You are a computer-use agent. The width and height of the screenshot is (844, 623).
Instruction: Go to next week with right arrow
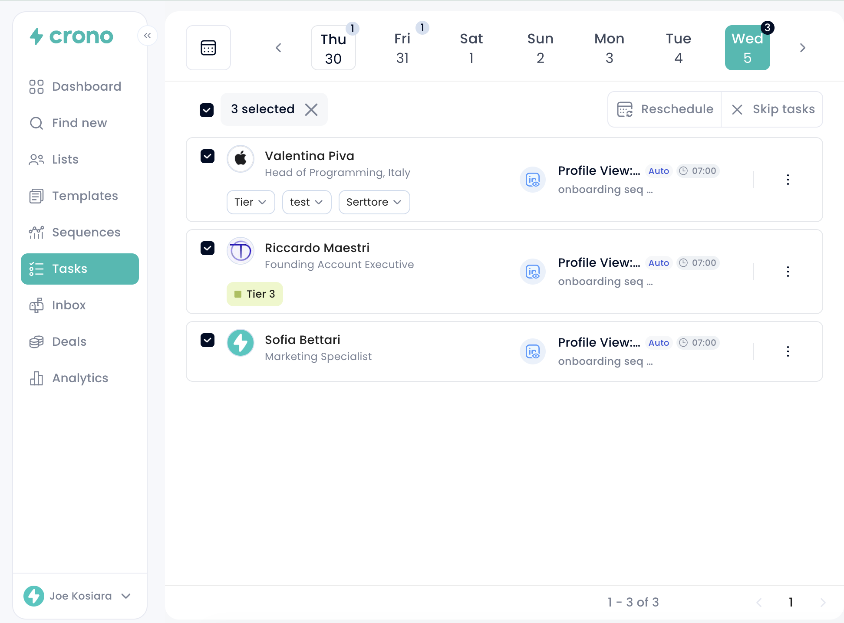(802, 48)
